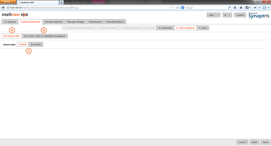
Task: Open the Firefox menu dropdown
Action: (x=8, y=2)
